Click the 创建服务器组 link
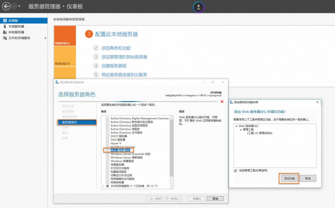The height and width of the screenshot is (208, 335). click(114, 66)
